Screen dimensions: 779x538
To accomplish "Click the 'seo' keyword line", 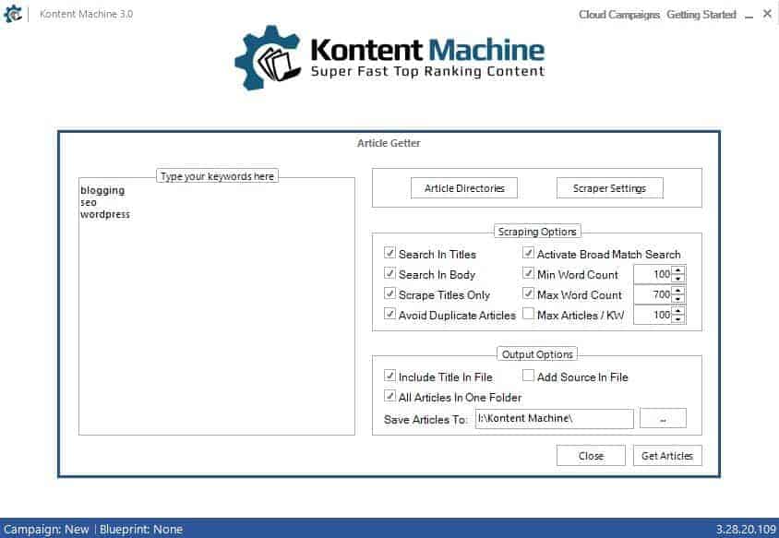I will [89, 203].
